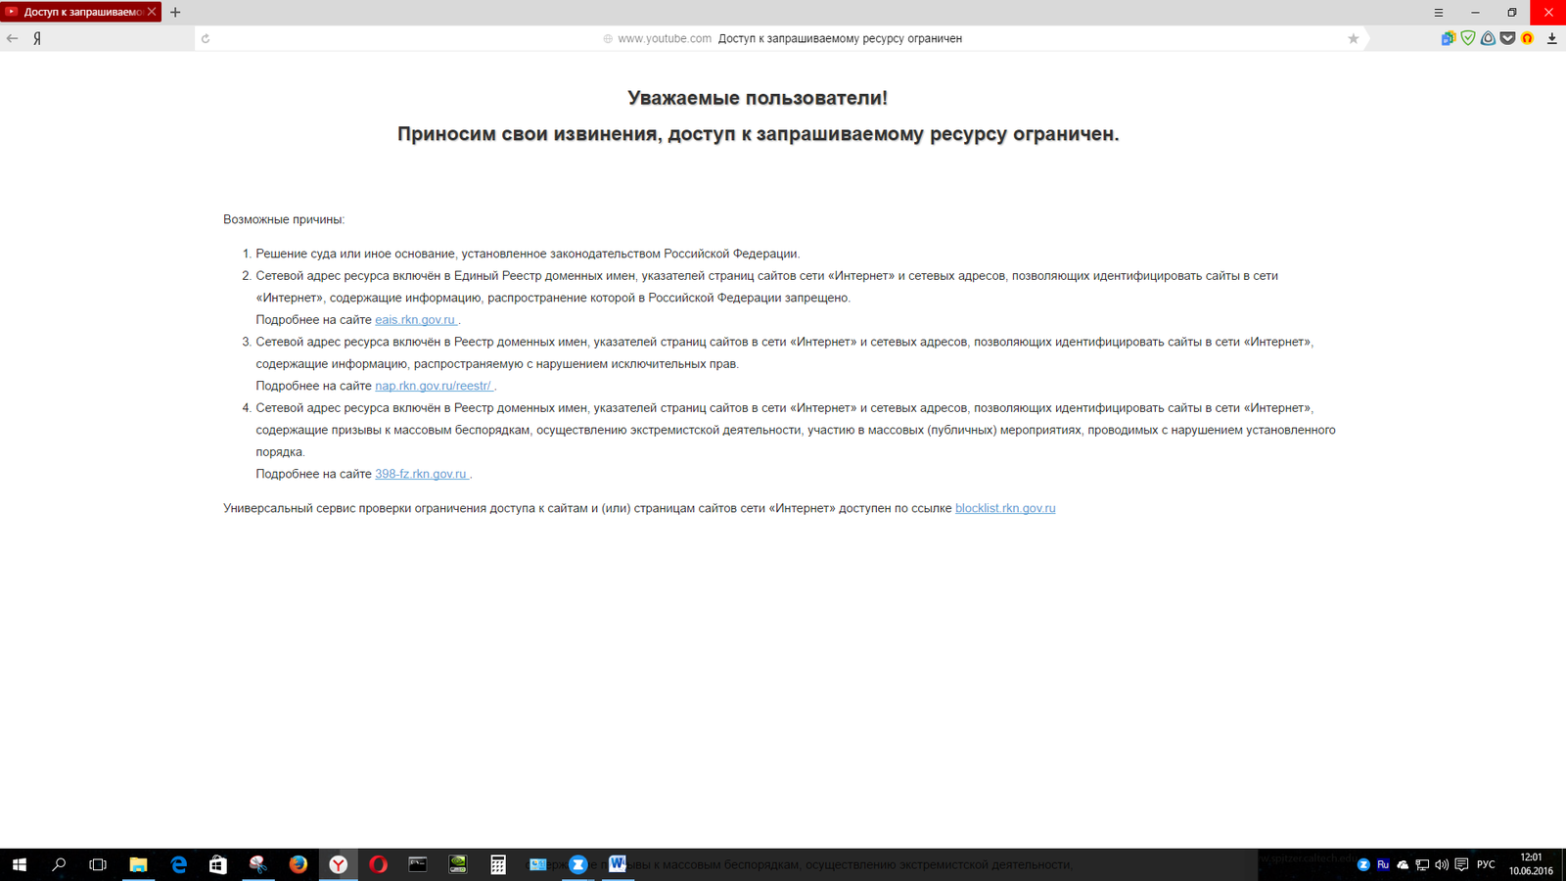Close the 'Доступ к запрашиваемому' tab
The height and width of the screenshot is (881, 1566).
pos(152,12)
